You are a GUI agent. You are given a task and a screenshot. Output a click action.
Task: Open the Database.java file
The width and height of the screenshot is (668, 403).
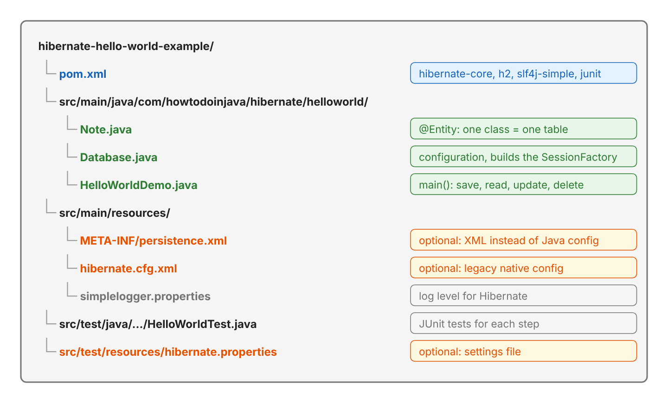pyautogui.click(x=119, y=157)
